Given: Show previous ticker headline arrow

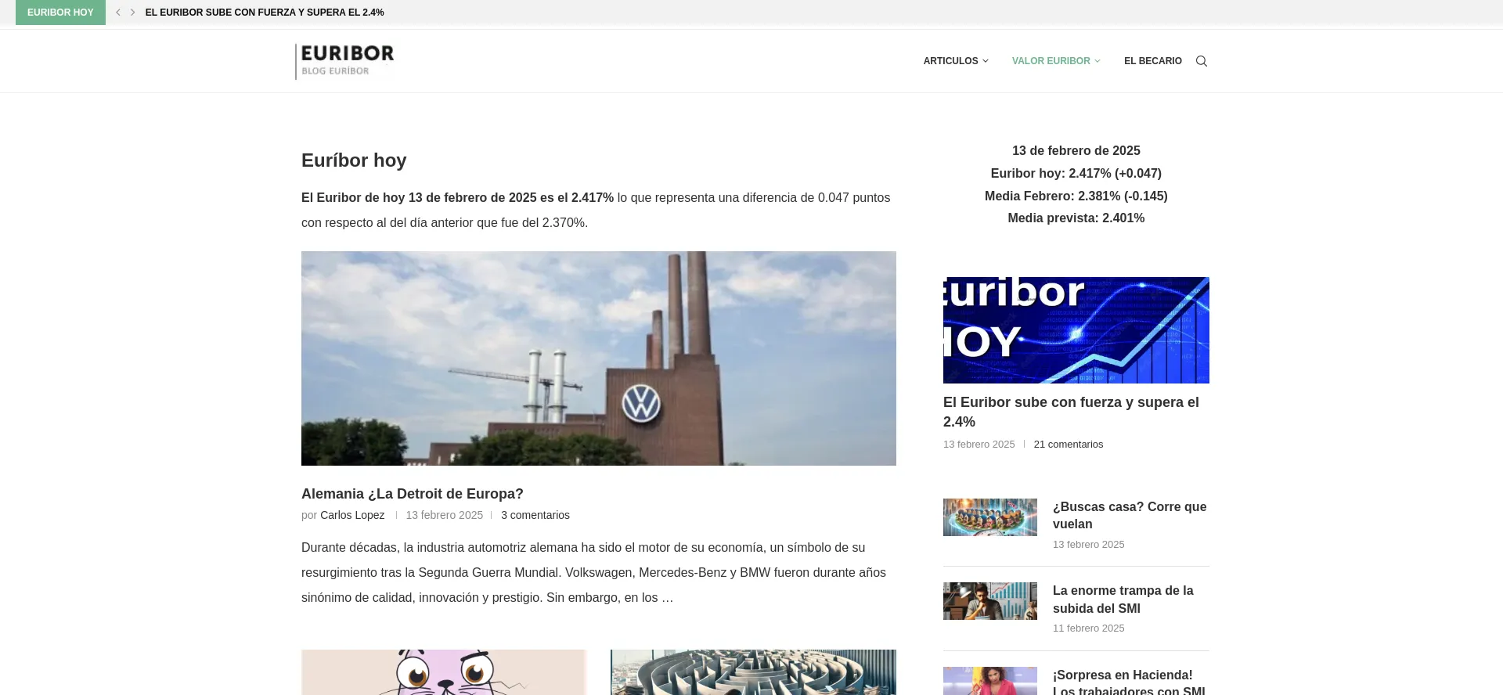Looking at the screenshot, I should click(118, 13).
